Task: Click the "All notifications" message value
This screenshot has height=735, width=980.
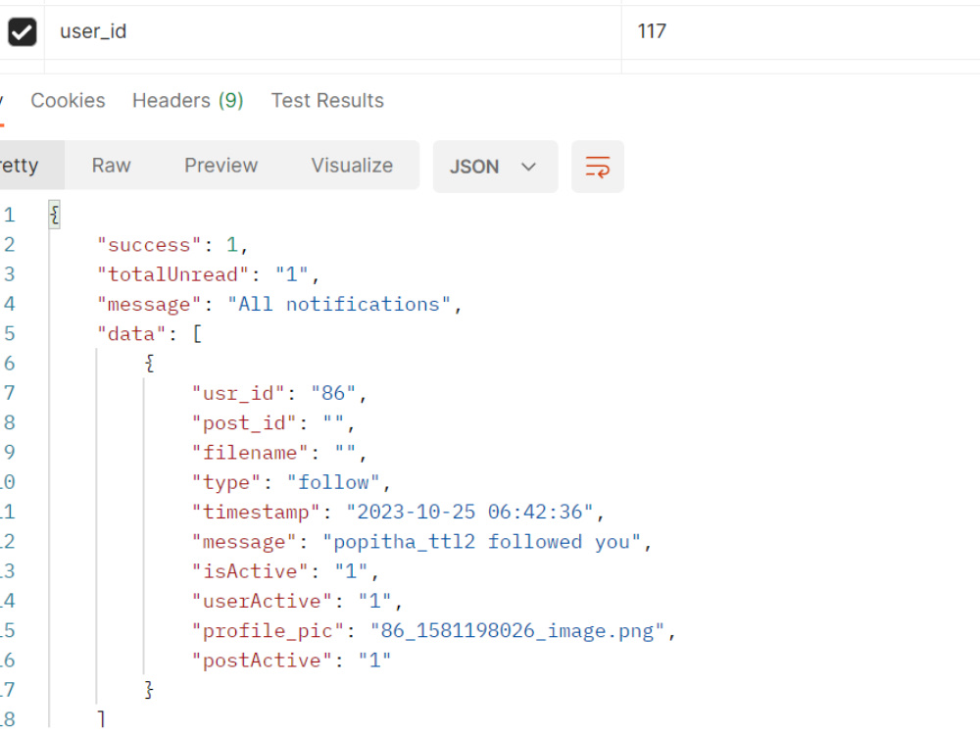Action: pyautogui.click(x=339, y=305)
